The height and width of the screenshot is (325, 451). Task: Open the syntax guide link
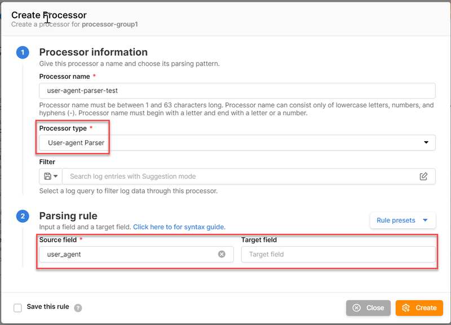point(179,227)
